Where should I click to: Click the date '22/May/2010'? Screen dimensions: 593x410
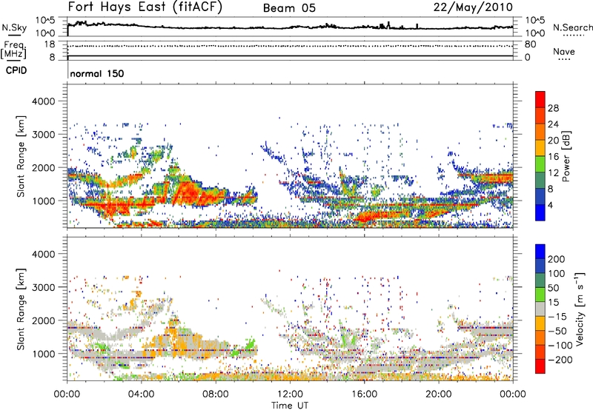(473, 7)
